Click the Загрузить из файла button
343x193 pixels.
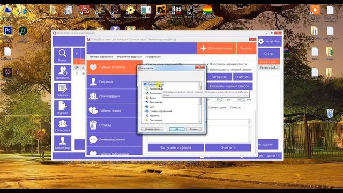point(176,147)
